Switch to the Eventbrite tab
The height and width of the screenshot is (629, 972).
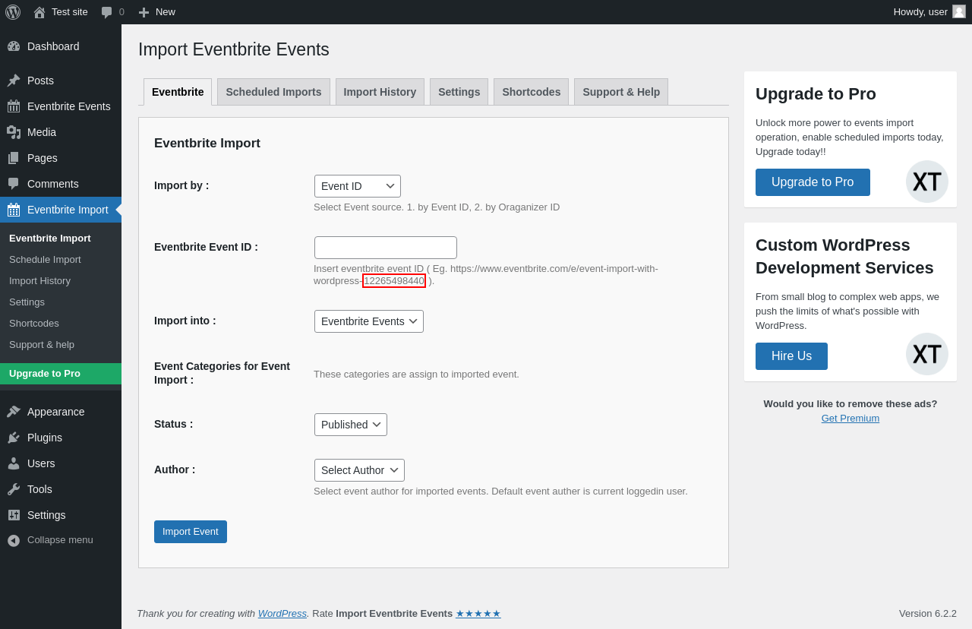click(x=178, y=92)
